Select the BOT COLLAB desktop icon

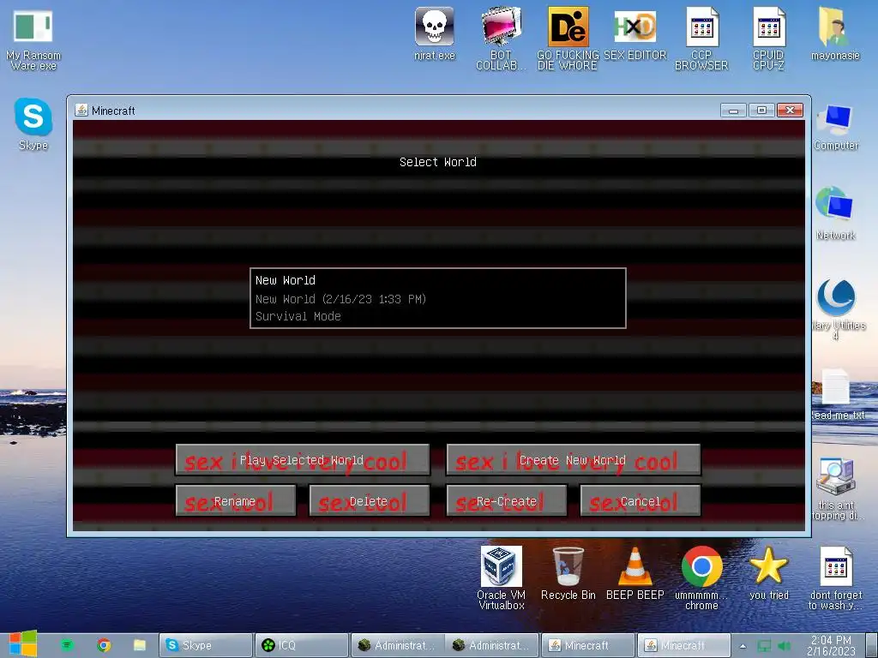[x=501, y=38]
